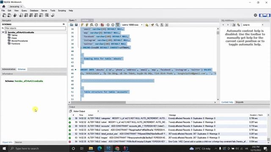Create new schema icon in main toolbar
This screenshot has height=152, width=271.
click(x=21, y=15)
